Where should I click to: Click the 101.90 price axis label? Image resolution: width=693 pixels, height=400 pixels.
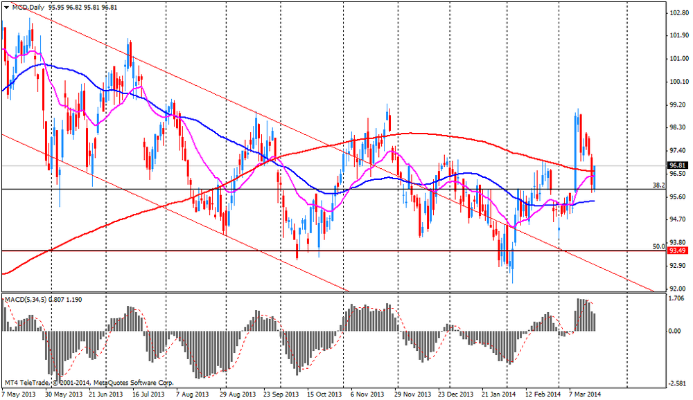point(679,36)
